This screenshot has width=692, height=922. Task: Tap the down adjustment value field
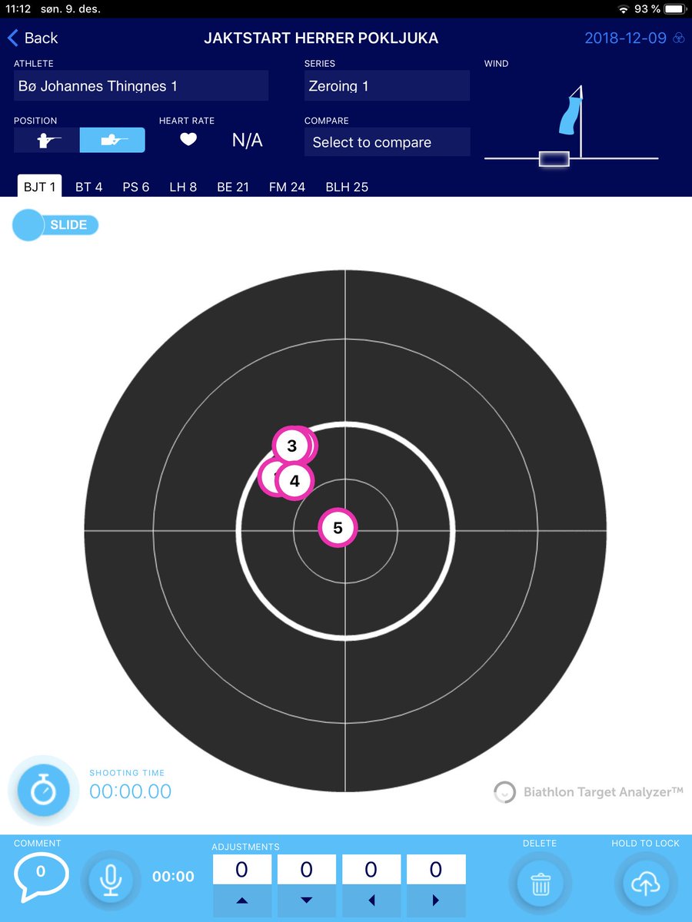[x=306, y=870]
